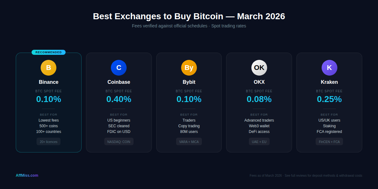Open the AffMiss.com link
Screen dimensions: 378x189
click(27, 175)
